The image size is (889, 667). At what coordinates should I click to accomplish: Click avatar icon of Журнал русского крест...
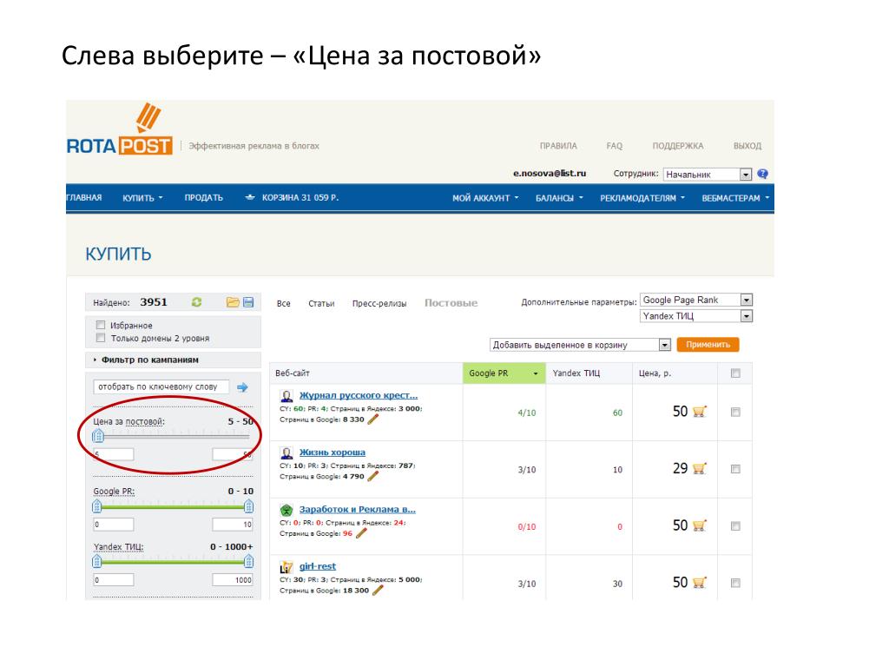[286, 396]
